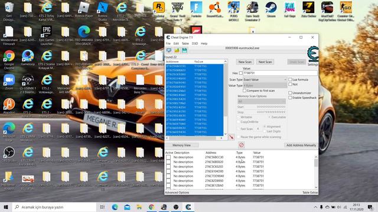Activate address 276C6104D00 checkbox

coord(168,171)
